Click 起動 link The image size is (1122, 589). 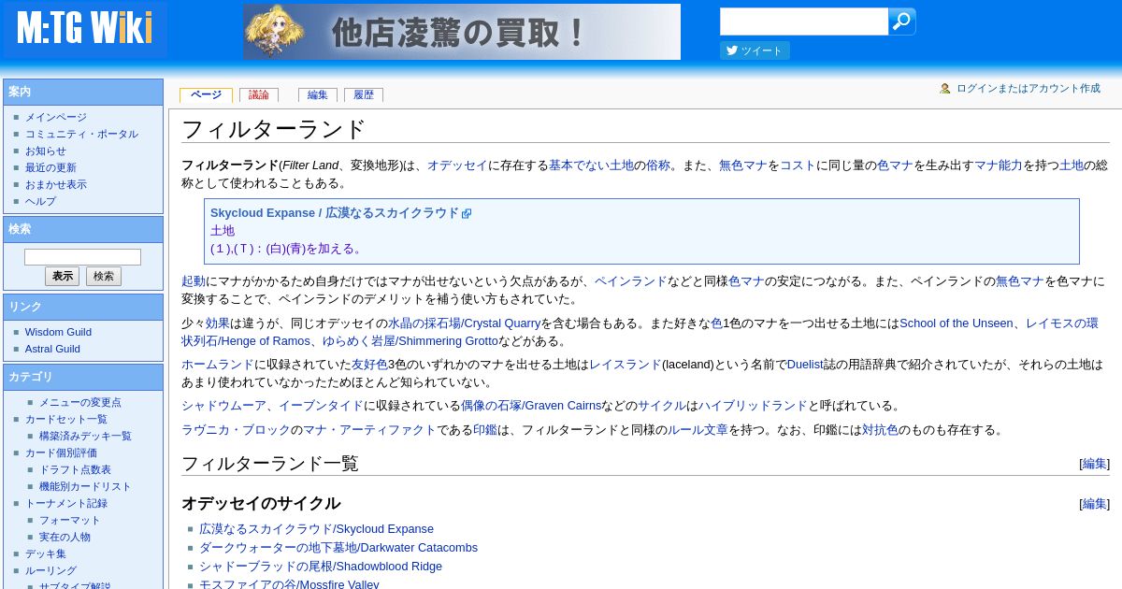click(x=194, y=281)
